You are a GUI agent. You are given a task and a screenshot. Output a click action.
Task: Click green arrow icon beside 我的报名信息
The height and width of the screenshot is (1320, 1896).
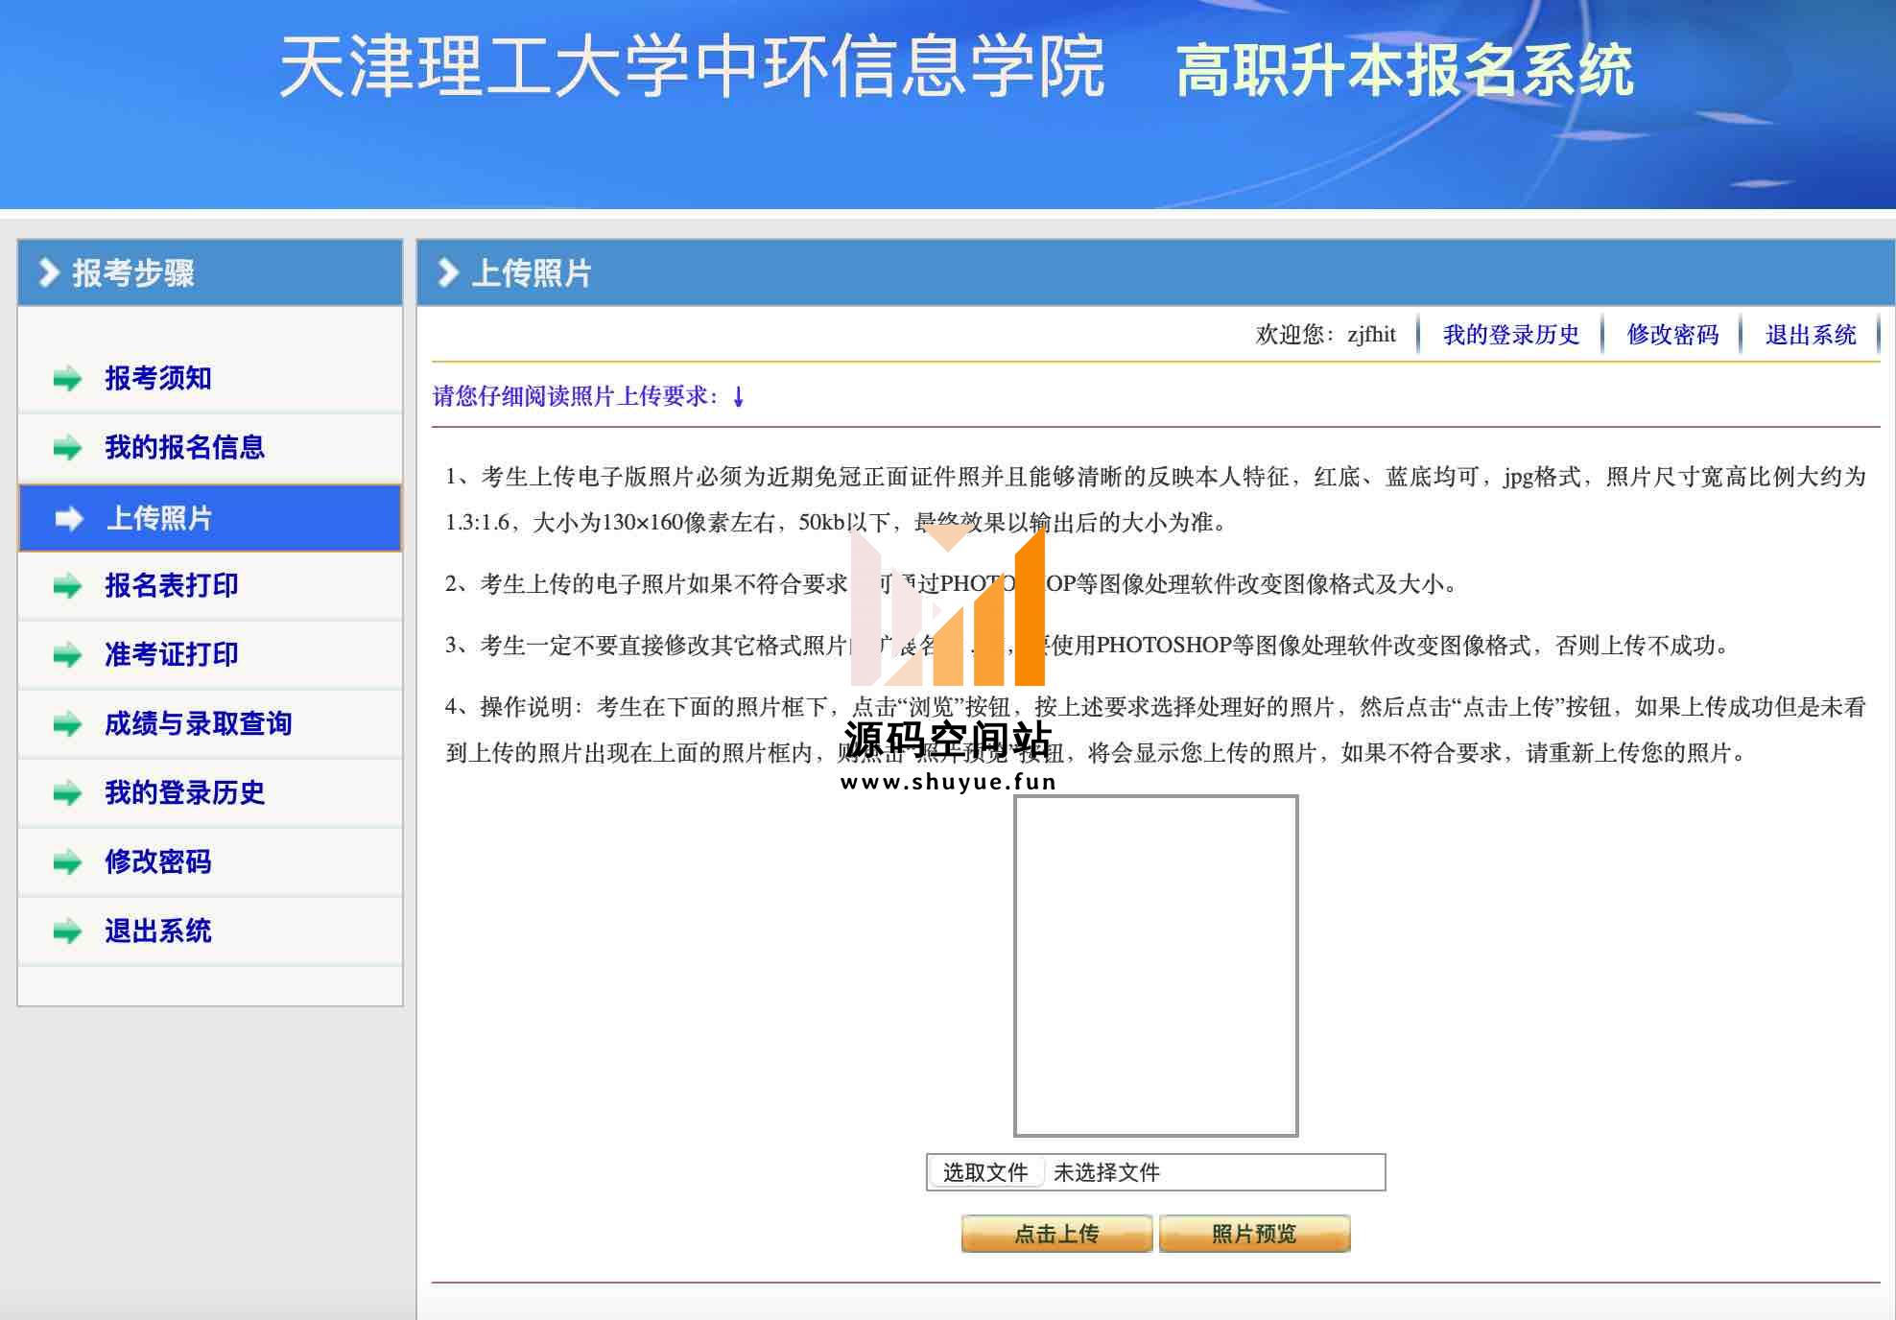(x=67, y=448)
